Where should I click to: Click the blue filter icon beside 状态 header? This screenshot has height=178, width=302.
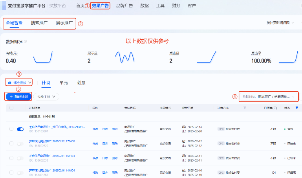point(297,108)
